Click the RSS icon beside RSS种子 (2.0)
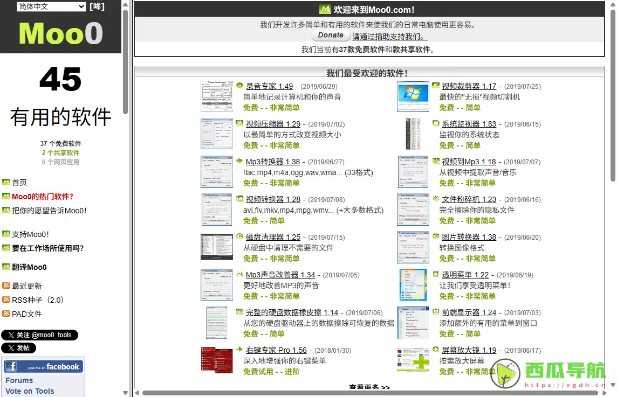The image size is (617, 397). point(6,300)
